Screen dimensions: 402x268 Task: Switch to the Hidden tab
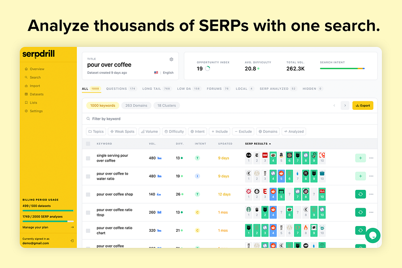(x=313, y=89)
